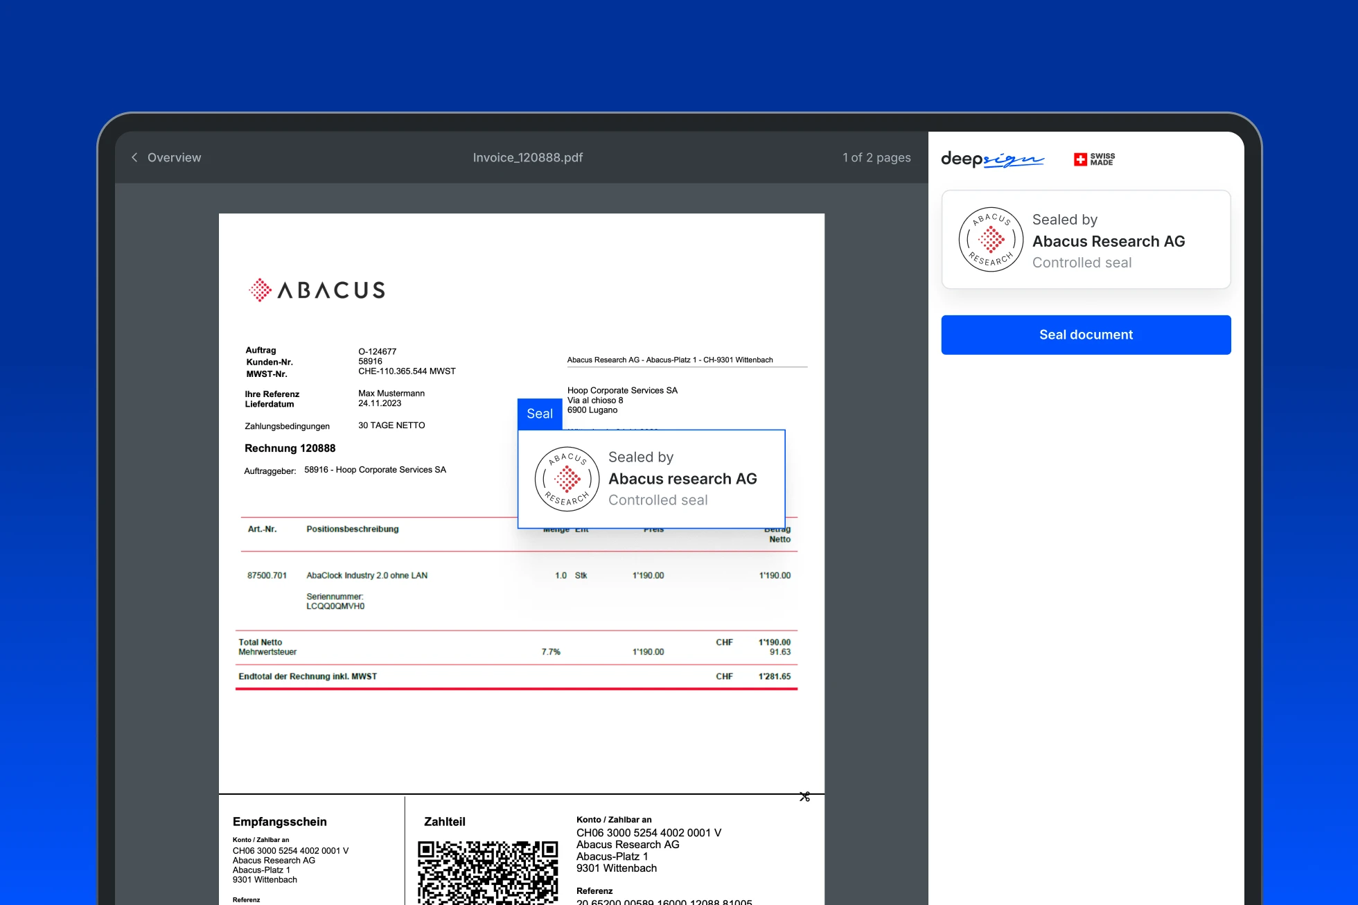Click the Swiss Made flag badge
Image resolution: width=1358 pixels, height=905 pixels.
click(1093, 159)
